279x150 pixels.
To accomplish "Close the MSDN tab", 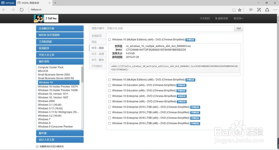I will pos(49,3).
